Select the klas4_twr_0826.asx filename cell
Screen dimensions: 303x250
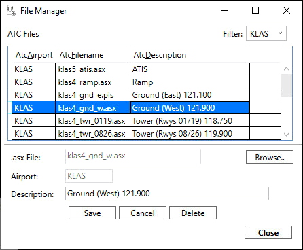coord(92,133)
